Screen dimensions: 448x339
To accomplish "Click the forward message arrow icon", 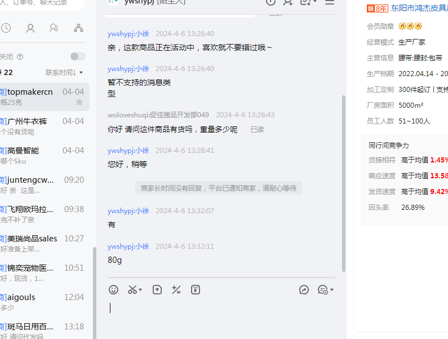I will pos(304,290).
